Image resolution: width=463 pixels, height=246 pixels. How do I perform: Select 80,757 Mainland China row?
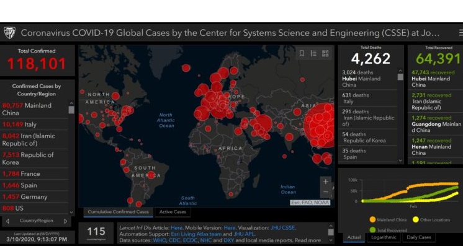coord(34,109)
